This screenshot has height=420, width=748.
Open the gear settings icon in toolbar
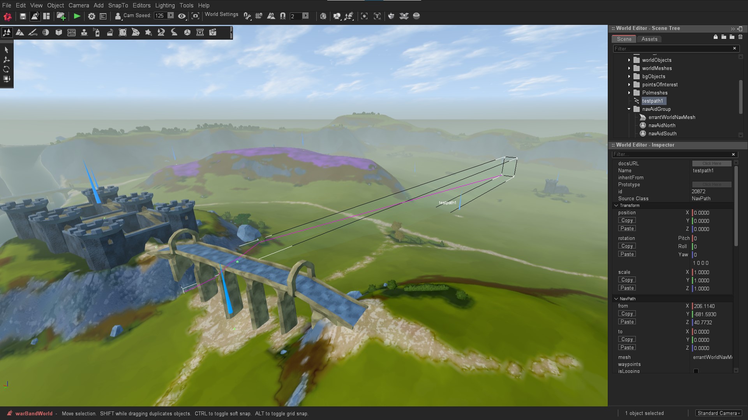[92, 16]
